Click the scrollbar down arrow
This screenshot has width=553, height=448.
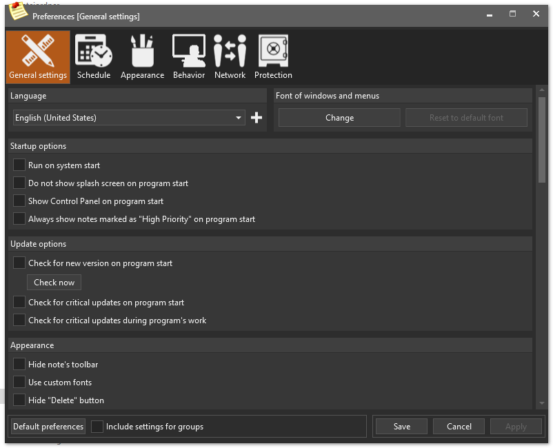[542, 404]
